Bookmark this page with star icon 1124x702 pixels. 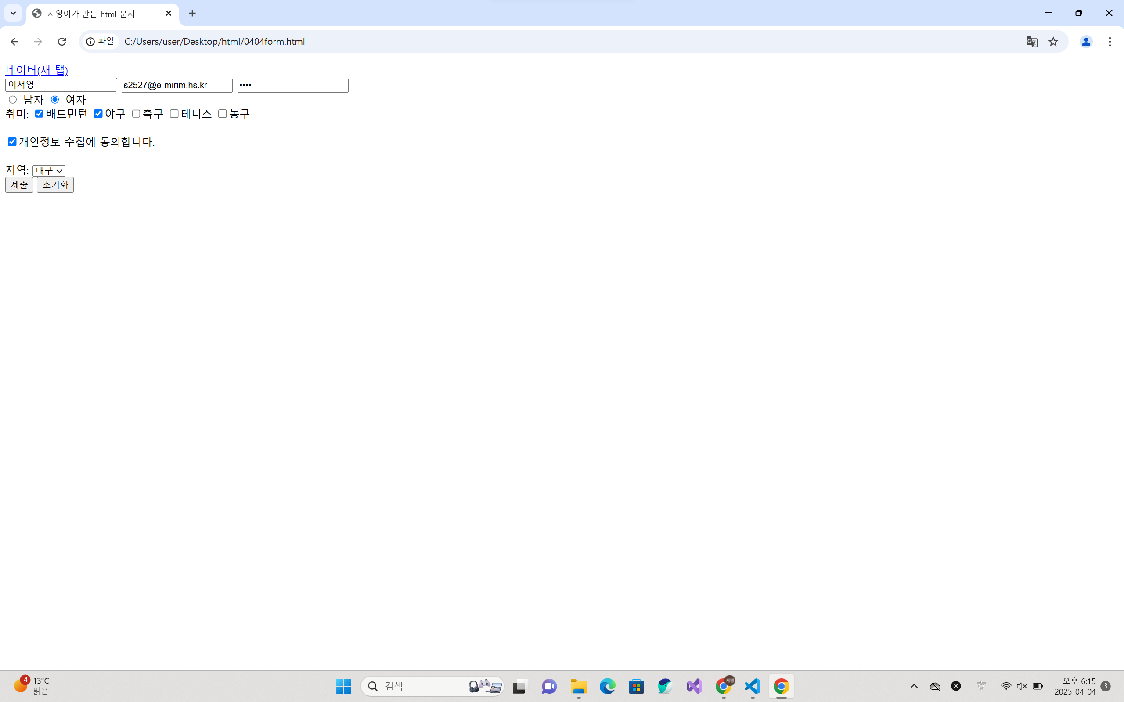click(x=1053, y=42)
